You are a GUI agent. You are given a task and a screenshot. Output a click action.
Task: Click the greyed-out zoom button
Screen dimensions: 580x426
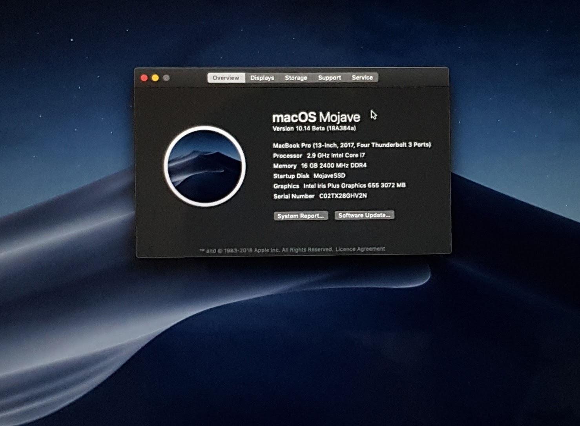coord(166,78)
